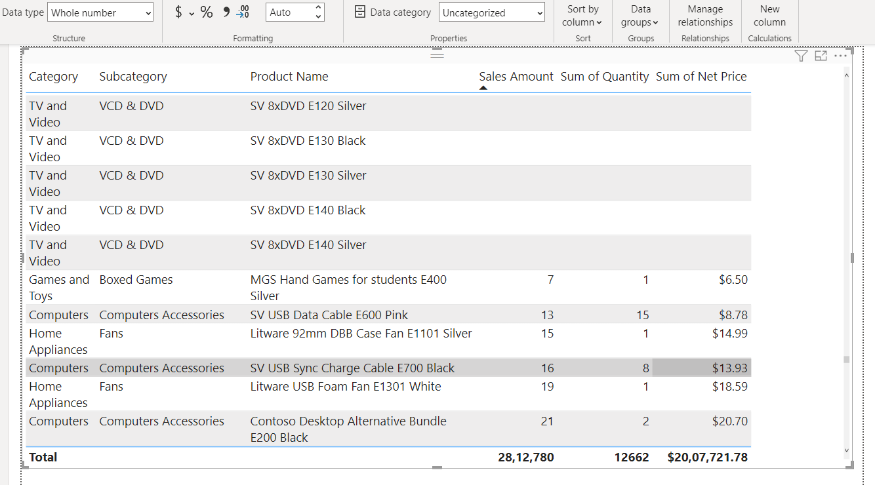Select Litware USB Foam Fan E1301 White
The height and width of the screenshot is (485, 875).
point(346,387)
